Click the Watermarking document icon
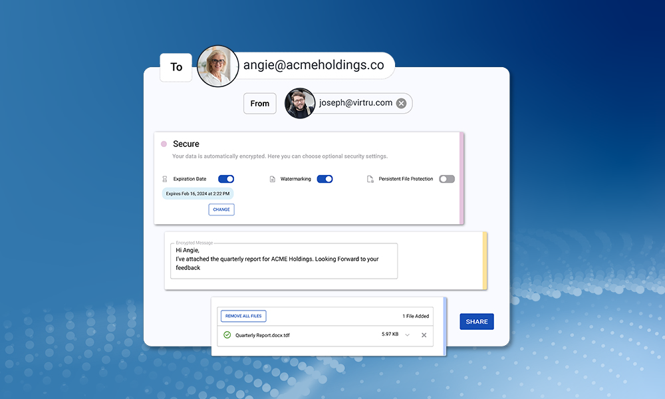The height and width of the screenshot is (399, 665). point(272,179)
